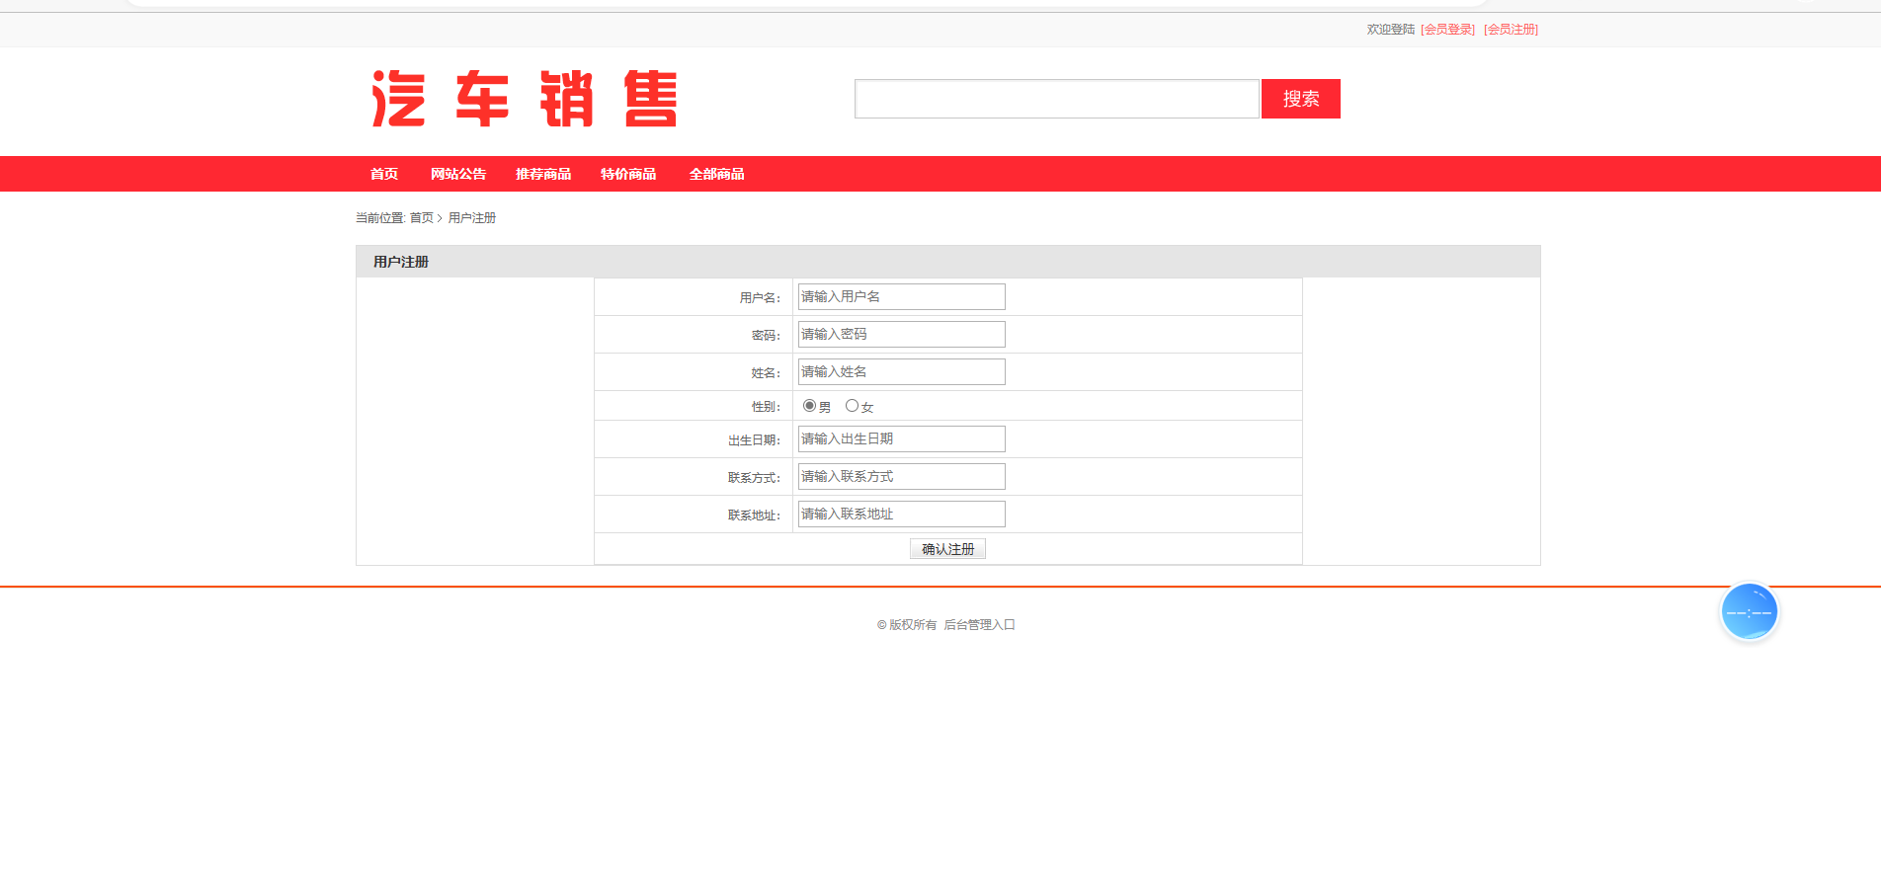
Task: Open the 会员注册 link at top
Action: pyautogui.click(x=1511, y=30)
